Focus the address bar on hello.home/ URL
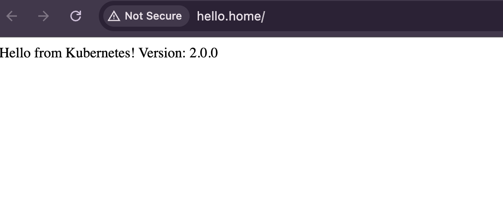Viewport: 503px width, 202px height. click(x=231, y=16)
